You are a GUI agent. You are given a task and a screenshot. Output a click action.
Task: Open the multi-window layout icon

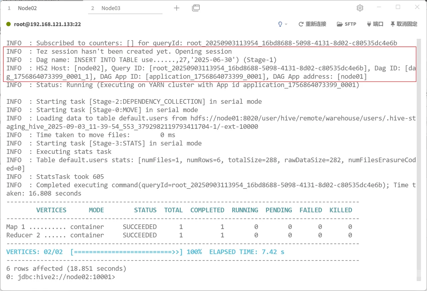point(196,8)
